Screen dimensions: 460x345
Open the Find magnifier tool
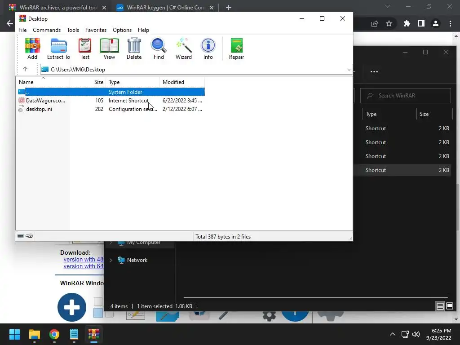point(159,49)
